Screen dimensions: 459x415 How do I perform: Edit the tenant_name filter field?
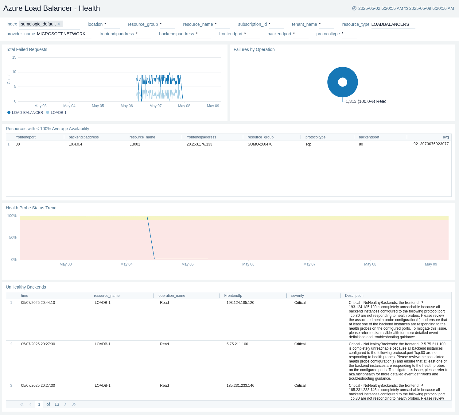[x=327, y=24]
